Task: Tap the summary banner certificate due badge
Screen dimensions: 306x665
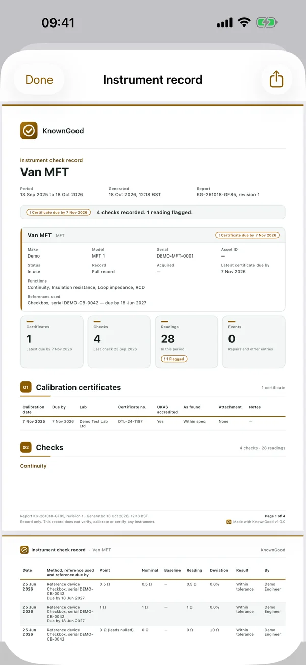Action: coord(58,212)
